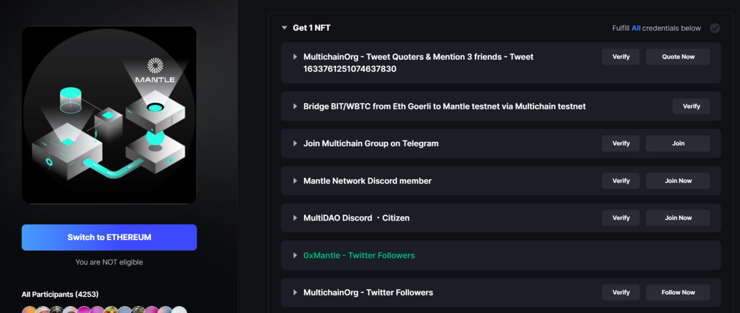Image resolution: width=740 pixels, height=313 pixels.
Task: Verify the Bridge BIT/WBTC credential
Action: [691, 106]
